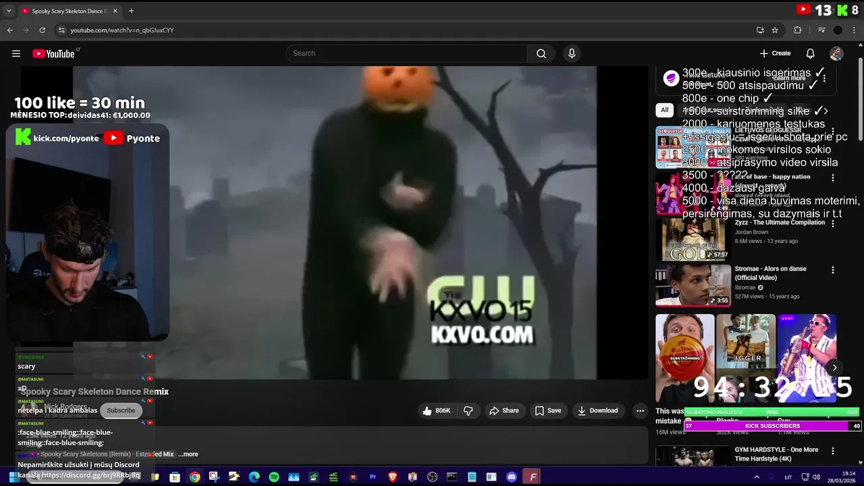Open more video actions ellipsis

[x=640, y=410]
